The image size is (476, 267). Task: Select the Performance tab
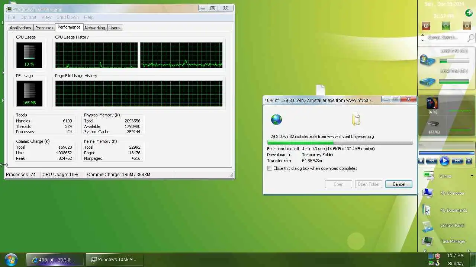pyautogui.click(x=69, y=27)
